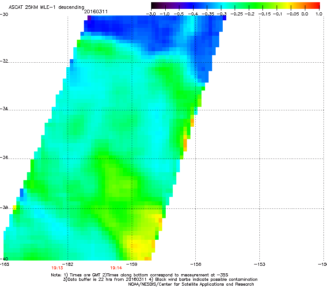Click the longitude label "-162"
This screenshot has width=327, height=287.
(68, 264)
